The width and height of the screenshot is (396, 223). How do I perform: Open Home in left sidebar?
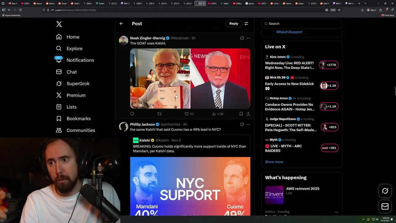[x=68, y=37]
